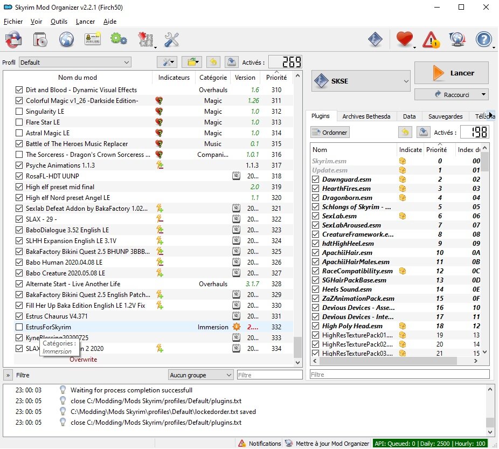
Task: Switch to Archives Bethesda tab
Action: [x=366, y=116]
